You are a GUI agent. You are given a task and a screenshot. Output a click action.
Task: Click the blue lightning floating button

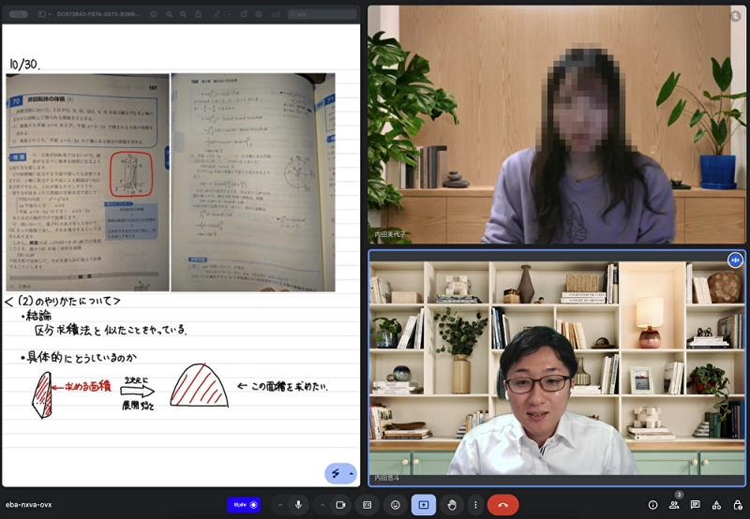[x=336, y=474]
